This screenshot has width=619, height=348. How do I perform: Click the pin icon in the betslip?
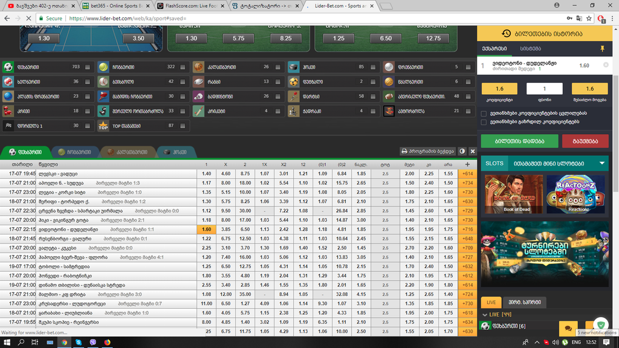pos(603,48)
